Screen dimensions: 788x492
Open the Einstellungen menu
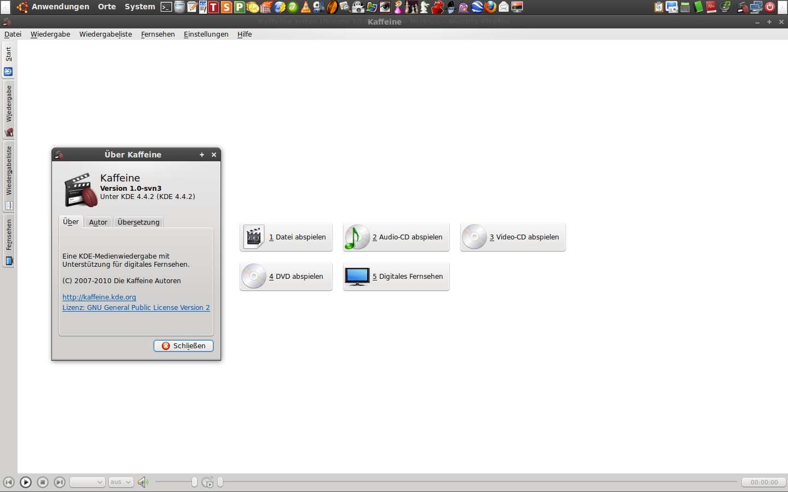[206, 34]
